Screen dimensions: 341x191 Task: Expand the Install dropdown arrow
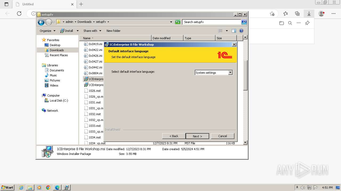pos(78,31)
